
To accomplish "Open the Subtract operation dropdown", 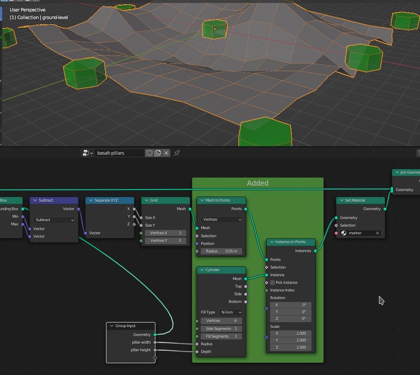I will tap(54, 220).
